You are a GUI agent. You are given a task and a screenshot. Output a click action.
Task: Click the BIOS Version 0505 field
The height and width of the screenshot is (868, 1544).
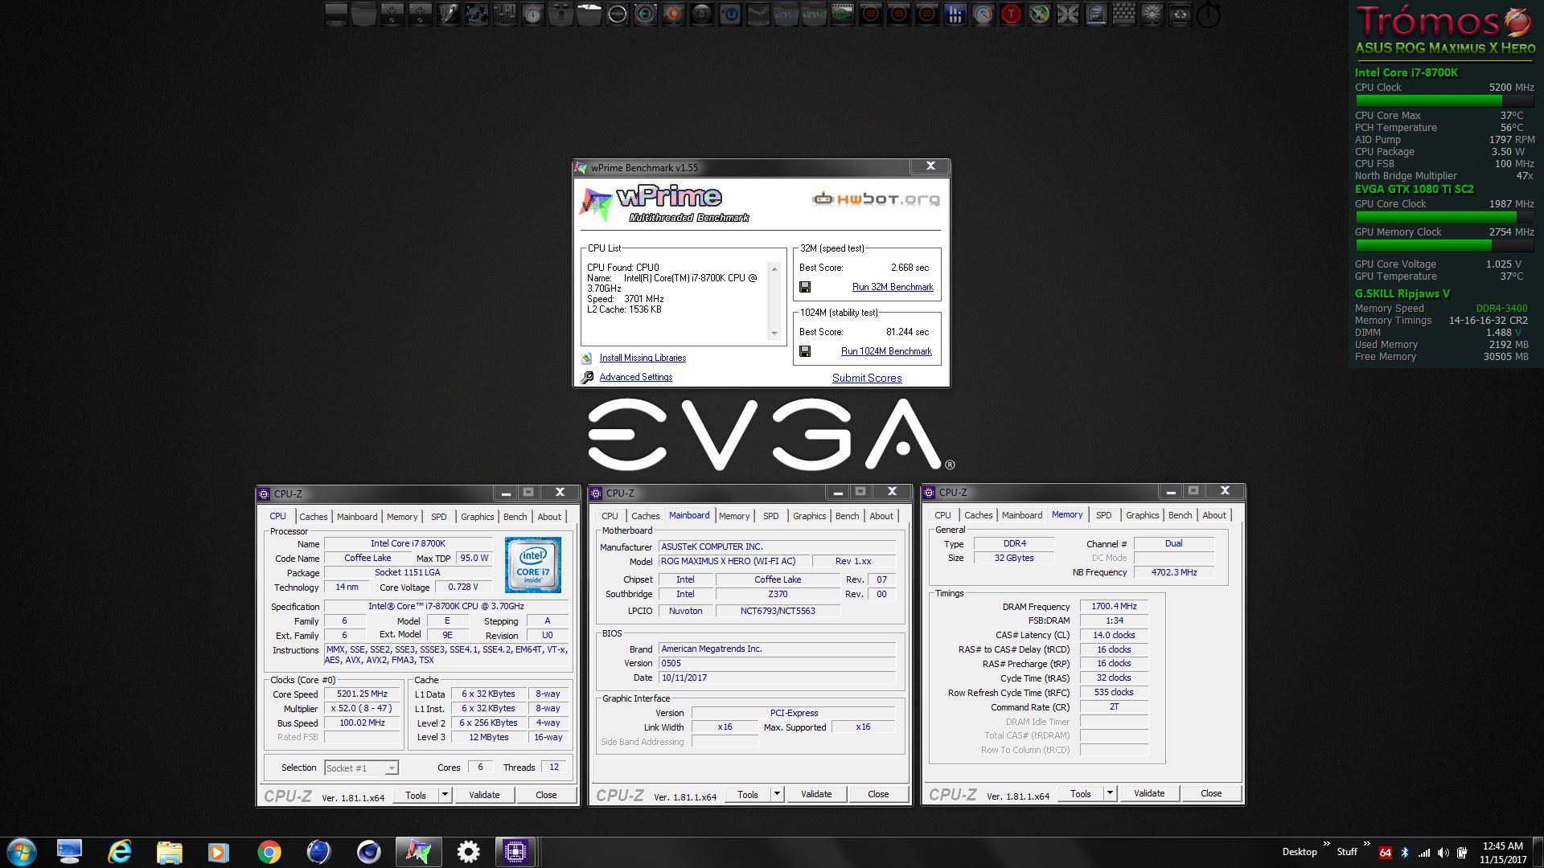click(777, 663)
